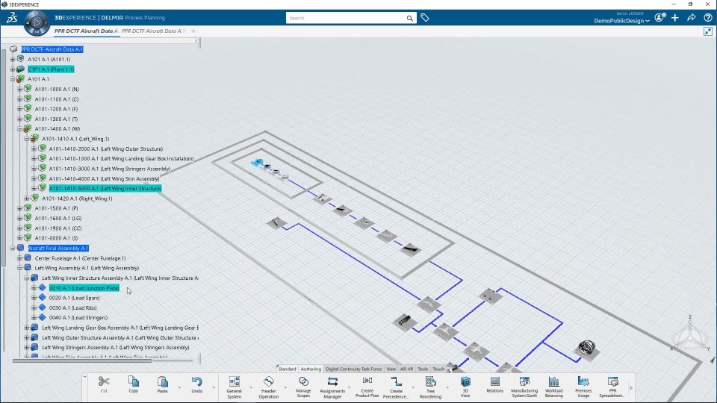The height and width of the screenshot is (403, 717).
Task: Switch to the AR-VR toolbar tab
Action: (406, 369)
